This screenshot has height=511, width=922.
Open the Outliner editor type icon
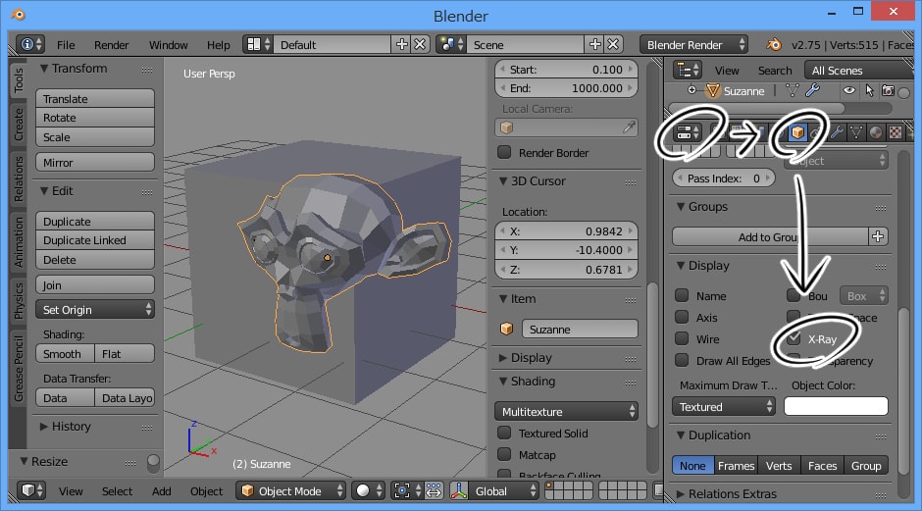[688, 71]
